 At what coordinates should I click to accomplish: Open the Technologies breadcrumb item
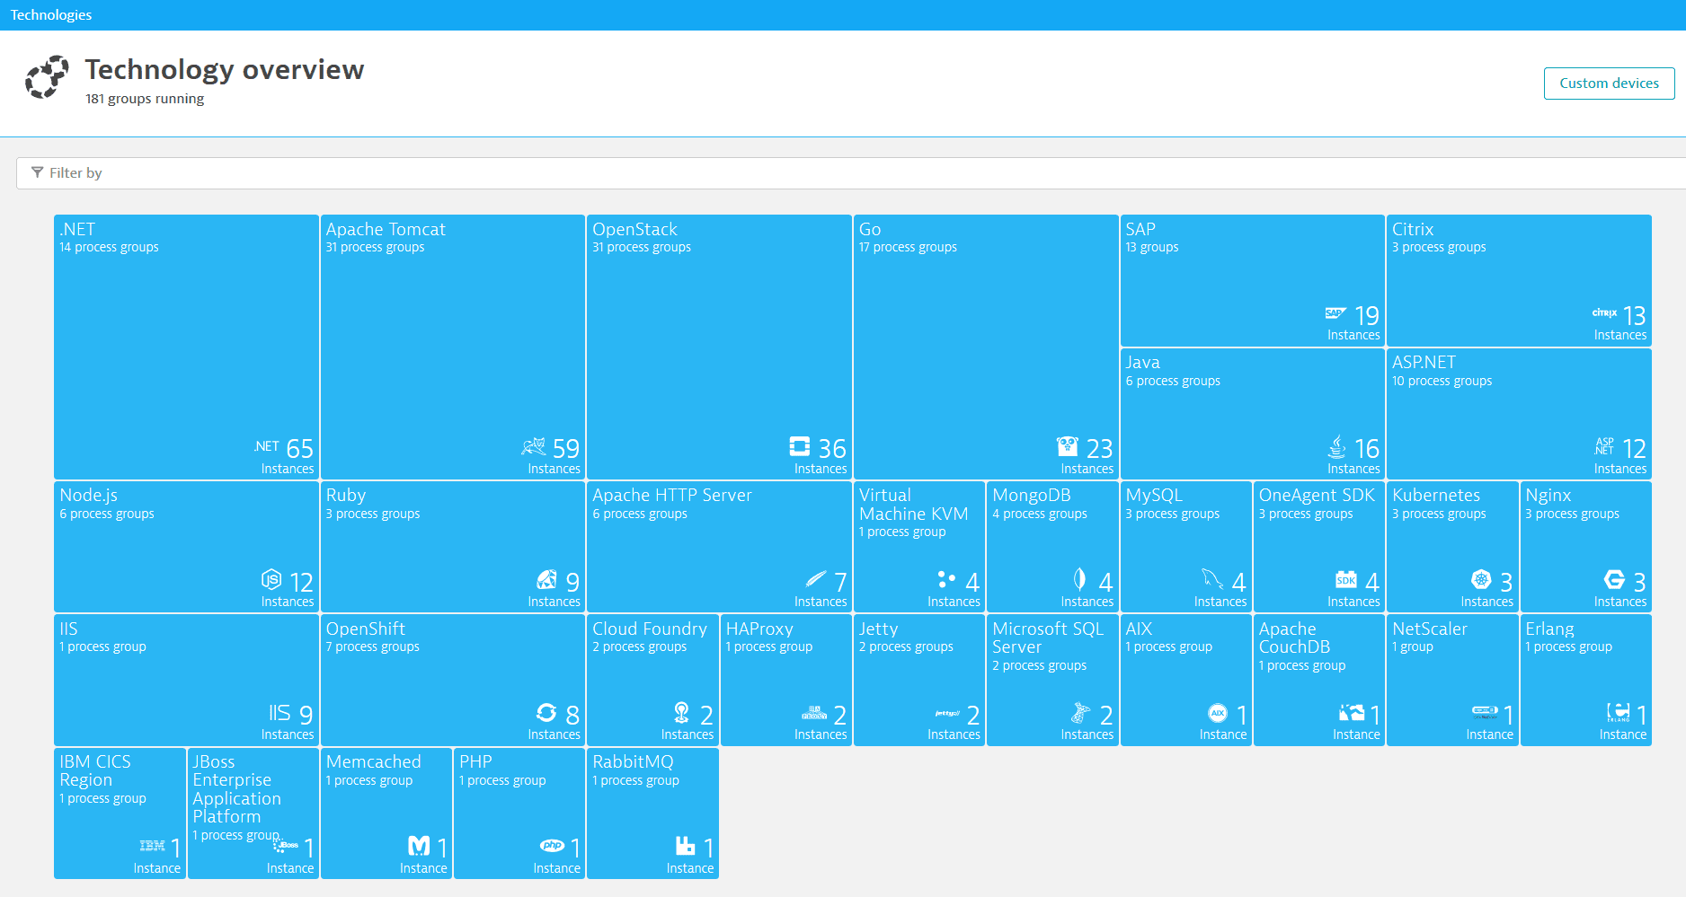tap(51, 15)
